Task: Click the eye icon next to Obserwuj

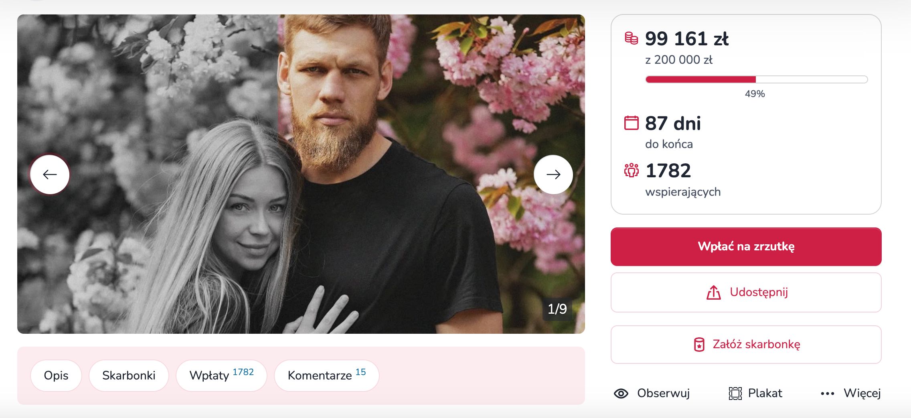Action: point(622,394)
